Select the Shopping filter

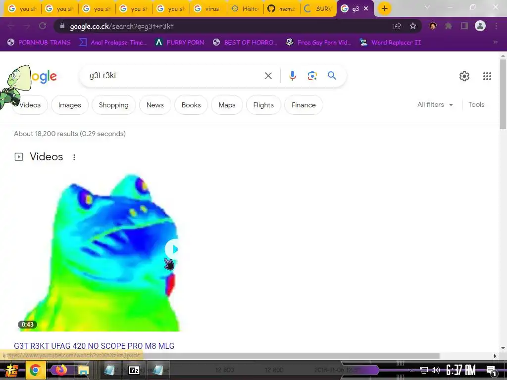click(x=114, y=105)
